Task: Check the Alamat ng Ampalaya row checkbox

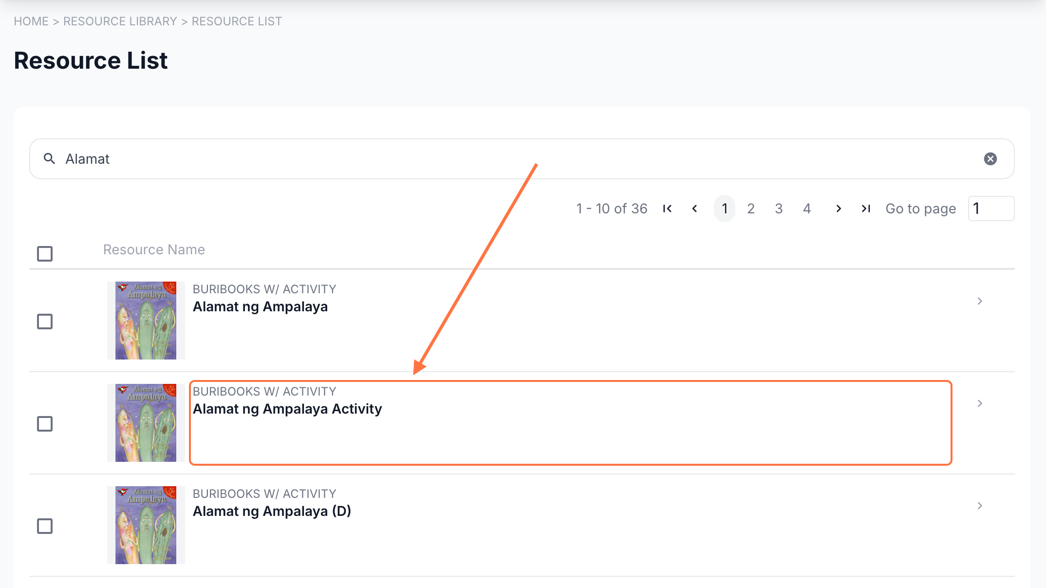Action: (45, 322)
